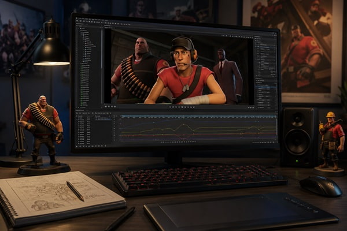The width and height of the screenshot is (347, 231).
Task: Click the blue time ruler above the graph editor
Action: (199, 116)
